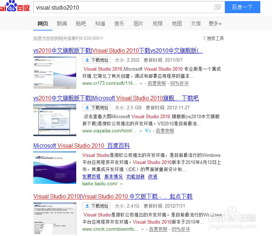Click the camera image-search icon
The width and height of the screenshot is (272, 236).
218,7
